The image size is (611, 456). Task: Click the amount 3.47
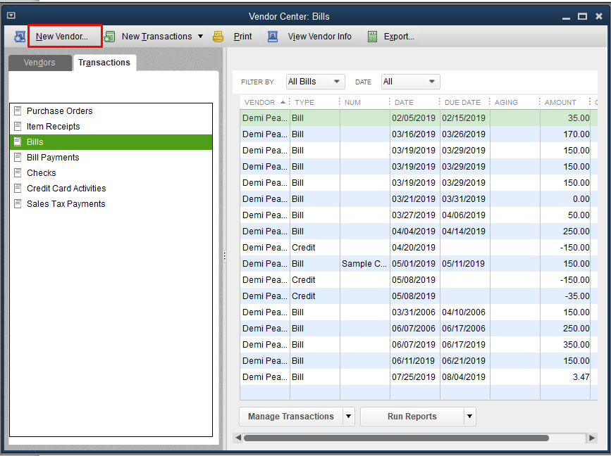pos(581,377)
